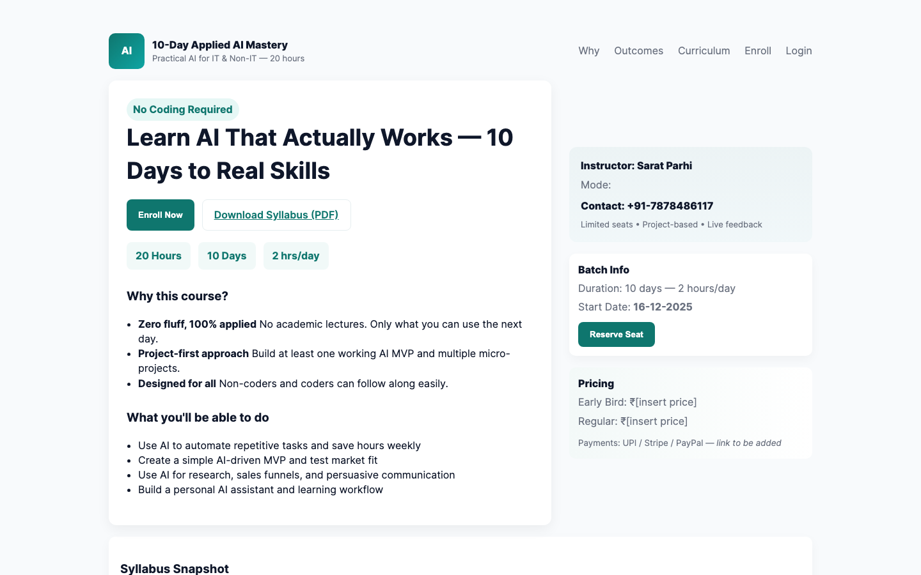921x575 pixels.
Task: Click the AI logo badge
Action: click(x=127, y=51)
